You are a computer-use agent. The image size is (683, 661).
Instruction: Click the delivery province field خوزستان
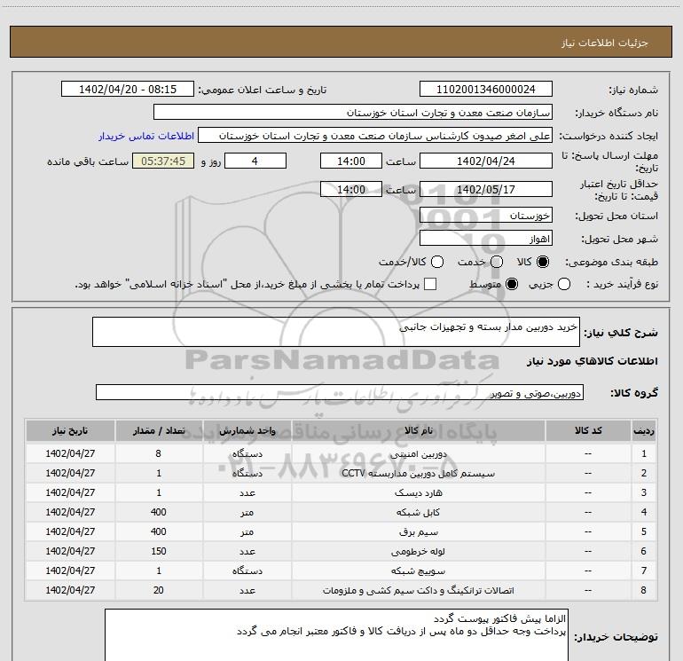tap(486, 216)
